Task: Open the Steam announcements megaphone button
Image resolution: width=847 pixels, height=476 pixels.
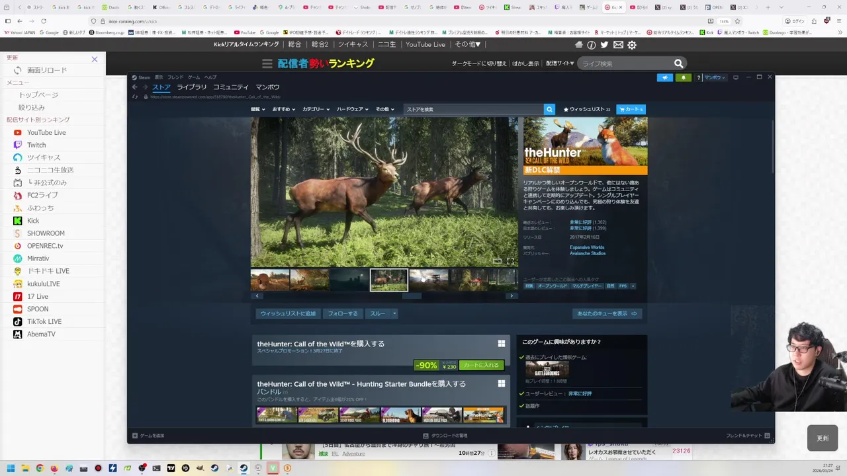Action: pyautogui.click(x=665, y=77)
